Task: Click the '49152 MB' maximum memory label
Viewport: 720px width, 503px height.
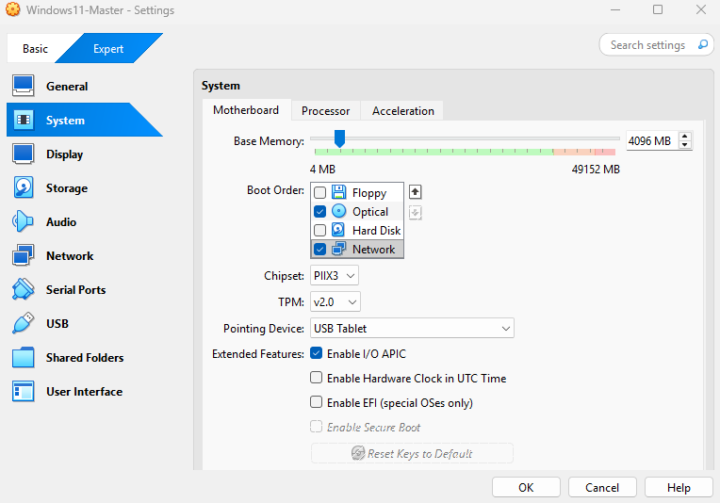Action: point(596,170)
